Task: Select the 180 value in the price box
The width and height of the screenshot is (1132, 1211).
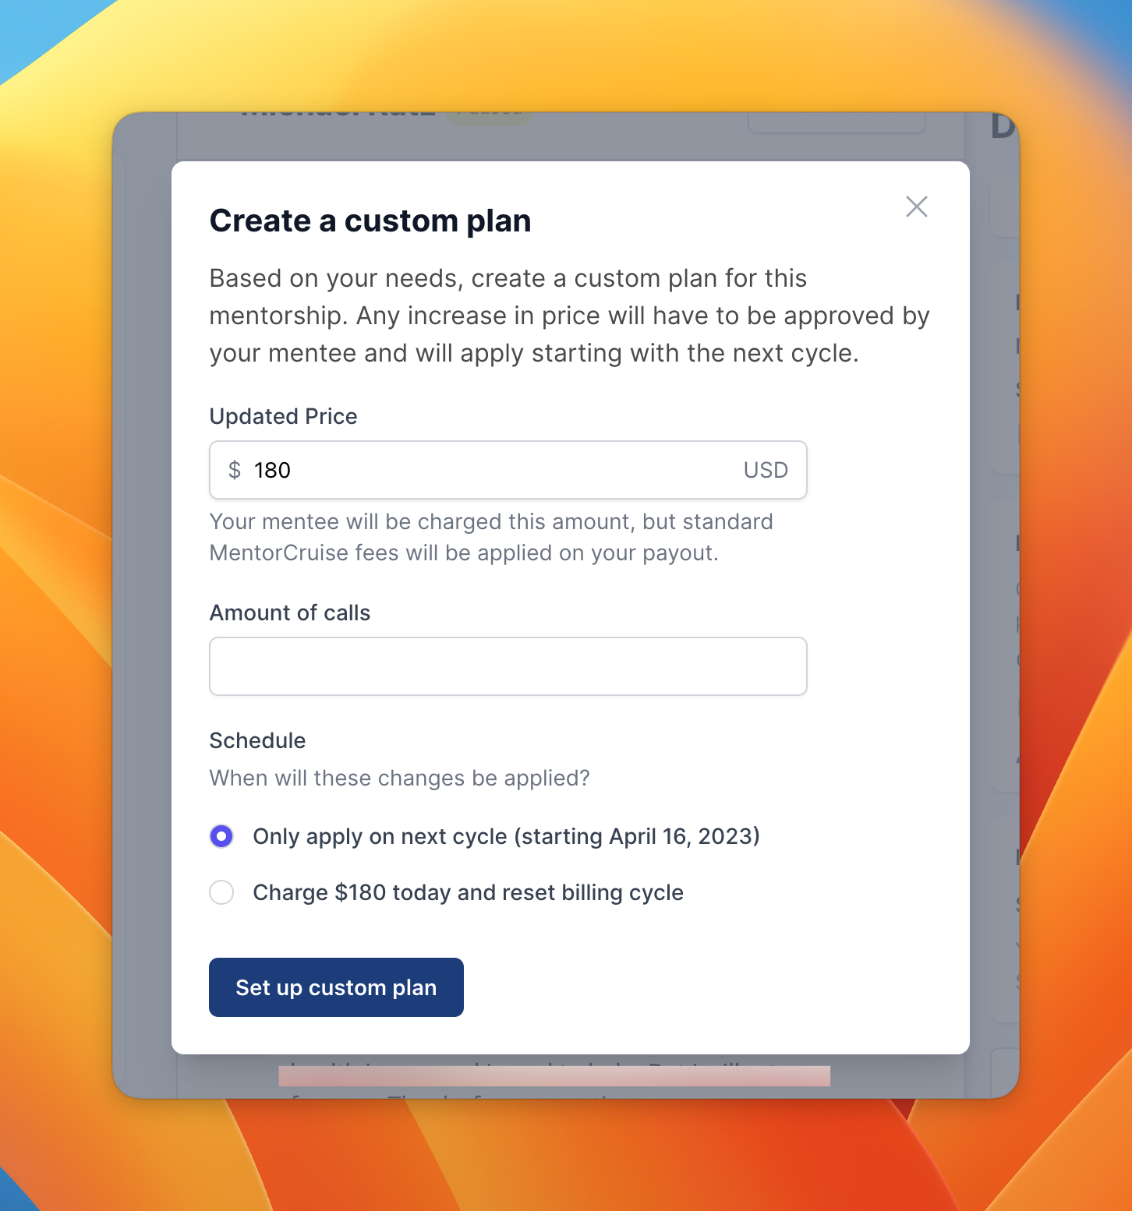Action: click(x=271, y=470)
